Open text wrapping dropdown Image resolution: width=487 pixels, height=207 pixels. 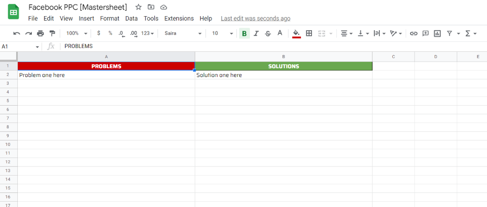[379, 33]
